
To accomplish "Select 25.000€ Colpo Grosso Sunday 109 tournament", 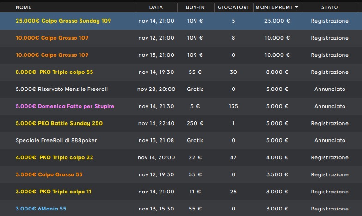I will coord(63,21).
